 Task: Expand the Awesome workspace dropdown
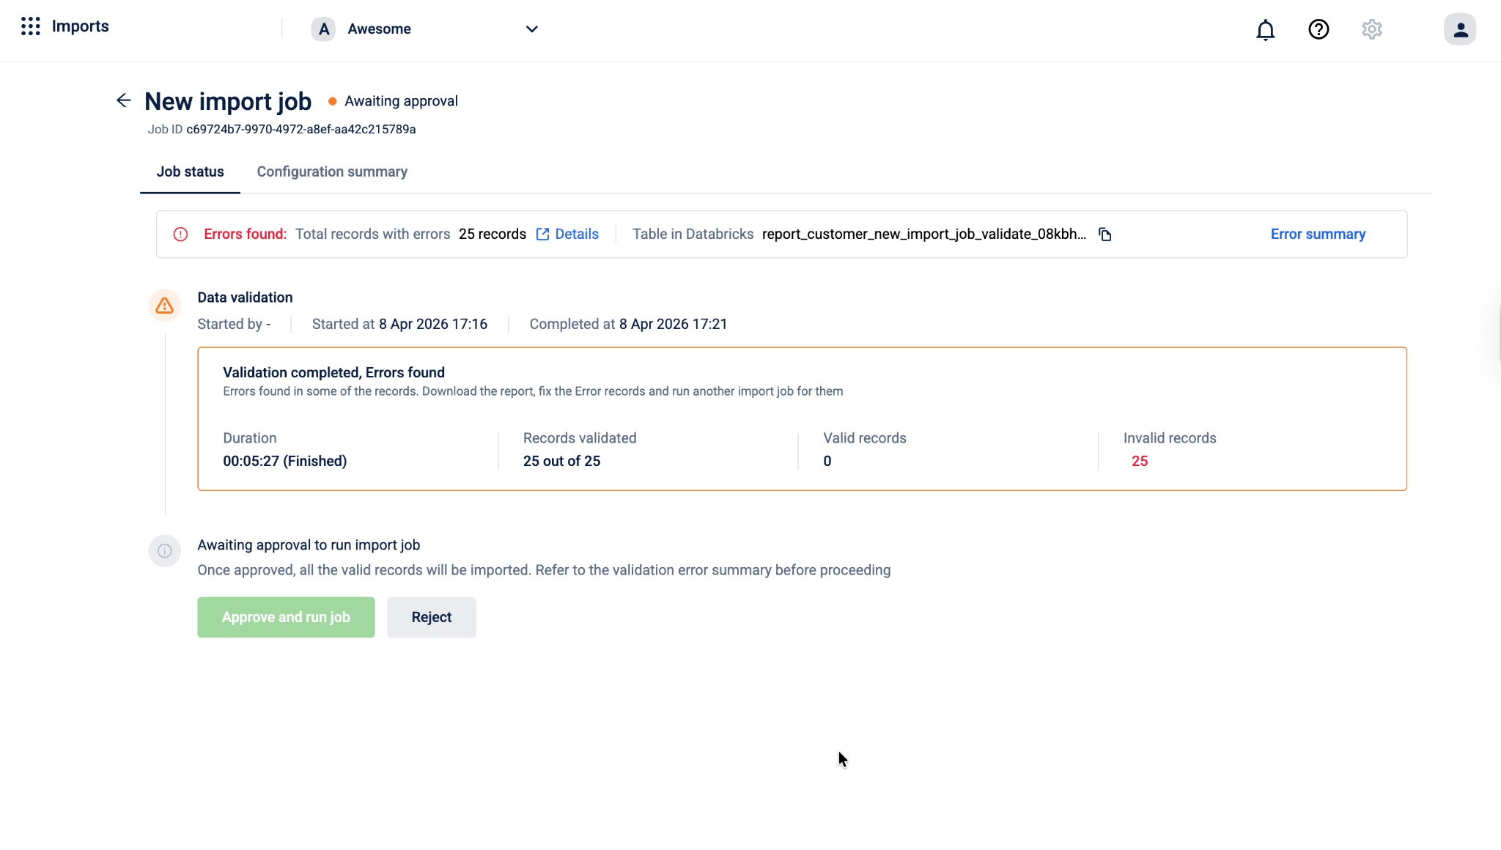(531, 29)
